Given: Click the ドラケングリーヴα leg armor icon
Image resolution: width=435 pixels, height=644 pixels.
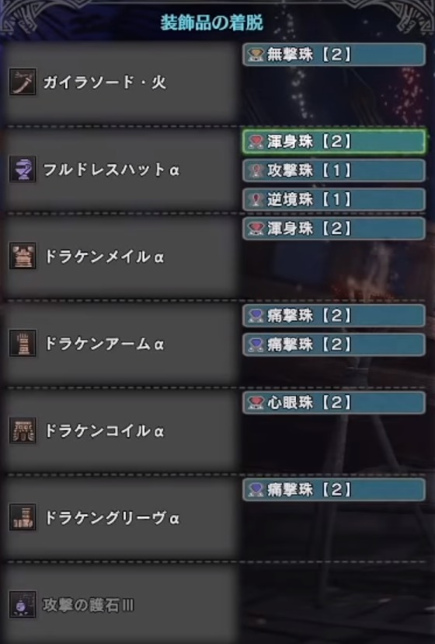Looking at the screenshot, I should 23,517.
